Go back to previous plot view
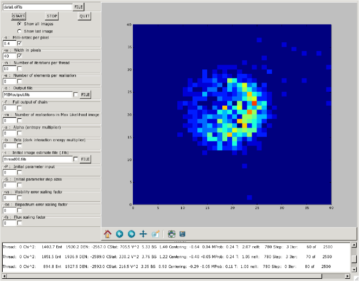Image resolution: width=359 pixels, height=281 pixels. click(119, 234)
